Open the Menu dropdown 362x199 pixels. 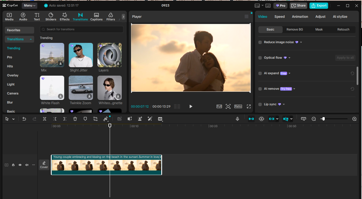click(29, 5)
